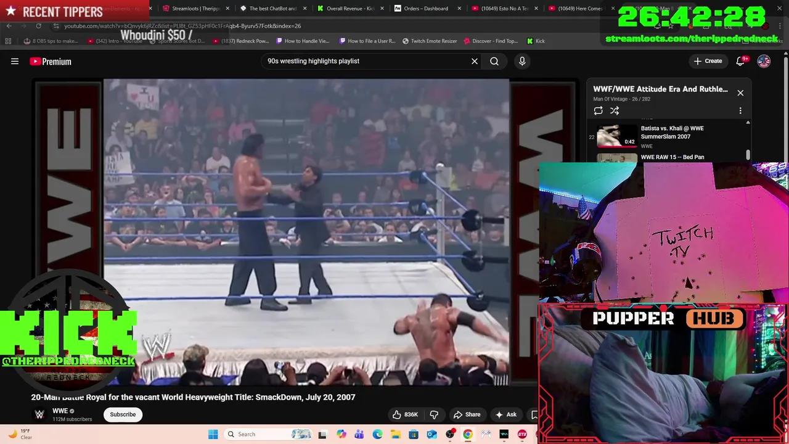The height and width of the screenshot is (444, 789).
Task: Click the browser address bar URL
Action: point(183,26)
